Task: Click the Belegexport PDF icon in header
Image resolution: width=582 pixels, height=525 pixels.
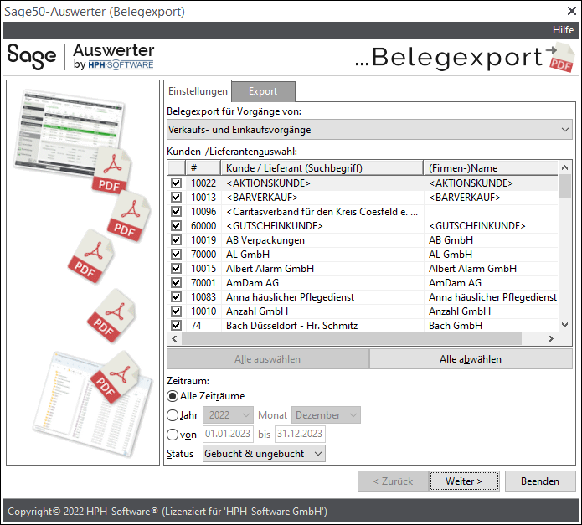Action: tap(561, 58)
